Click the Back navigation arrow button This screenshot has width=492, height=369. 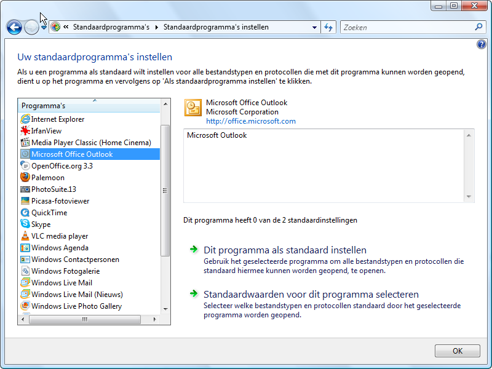[x=14, y=28]
